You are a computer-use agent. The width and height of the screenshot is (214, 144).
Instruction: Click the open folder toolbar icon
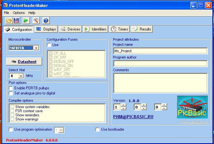coord(9,21)
